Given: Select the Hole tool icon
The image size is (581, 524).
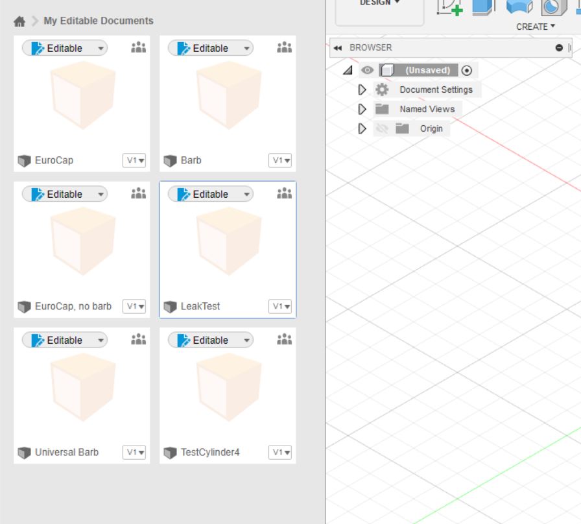Looking at the screenshot, I should tap(554, 7).
